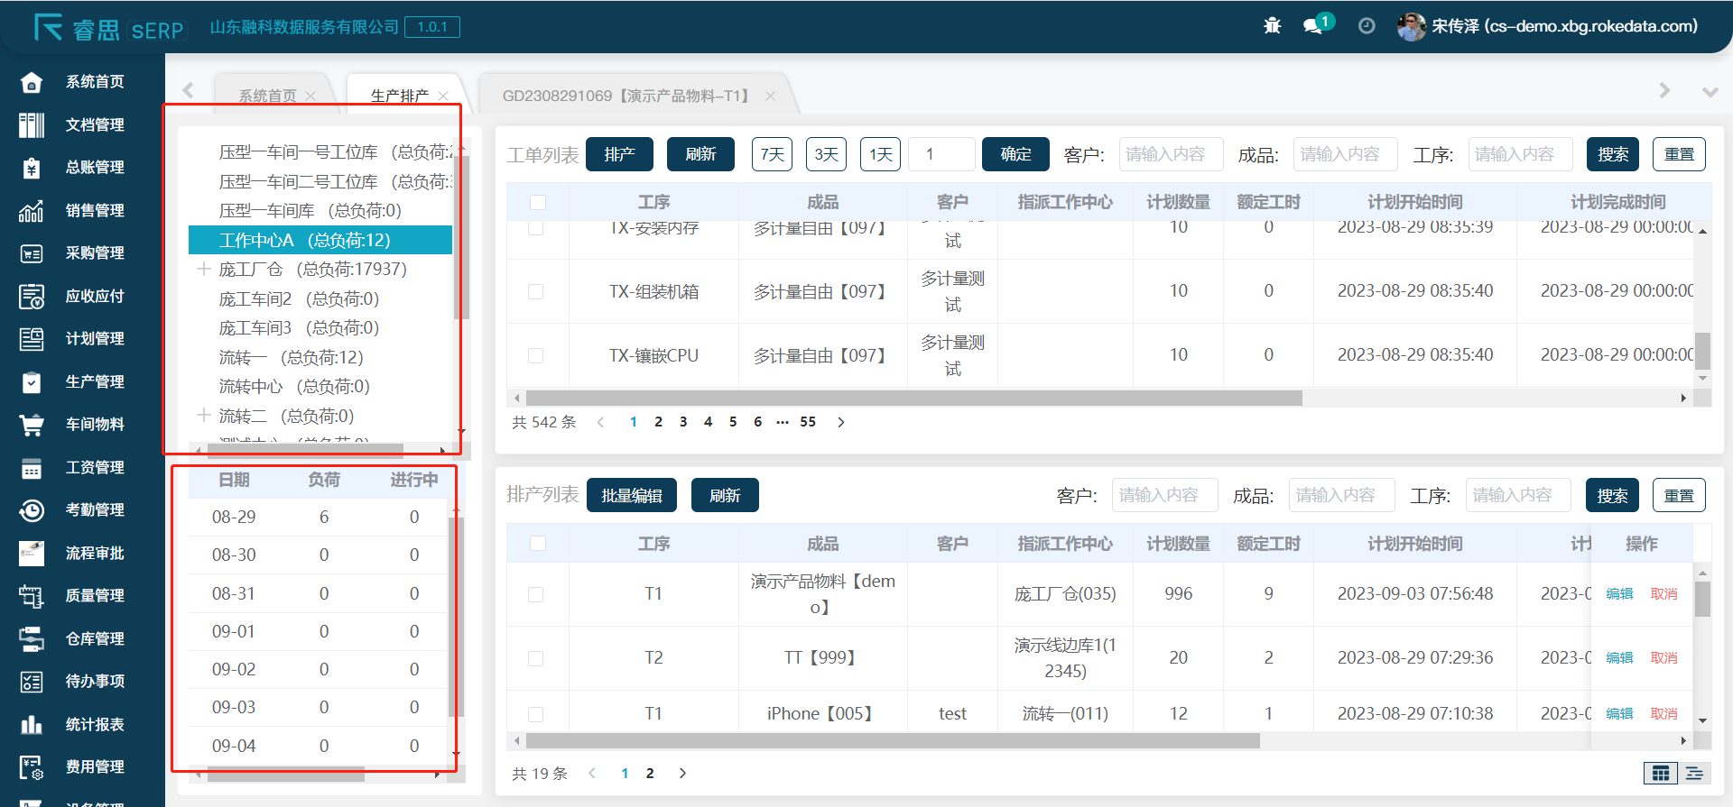Open the tab list dropdown chevron
Viewport: 1733px width, 807px height.
click(x=1710, y=92)
